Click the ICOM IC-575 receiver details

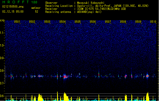102,9
